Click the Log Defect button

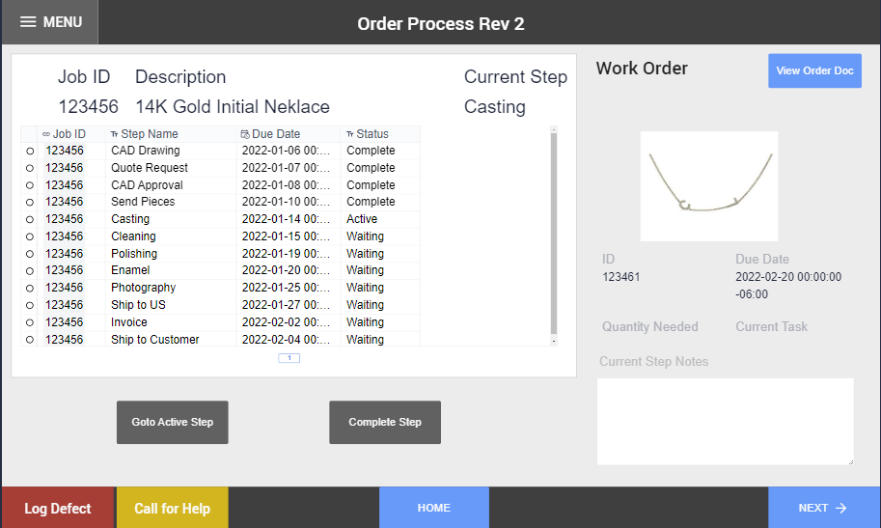58,508
